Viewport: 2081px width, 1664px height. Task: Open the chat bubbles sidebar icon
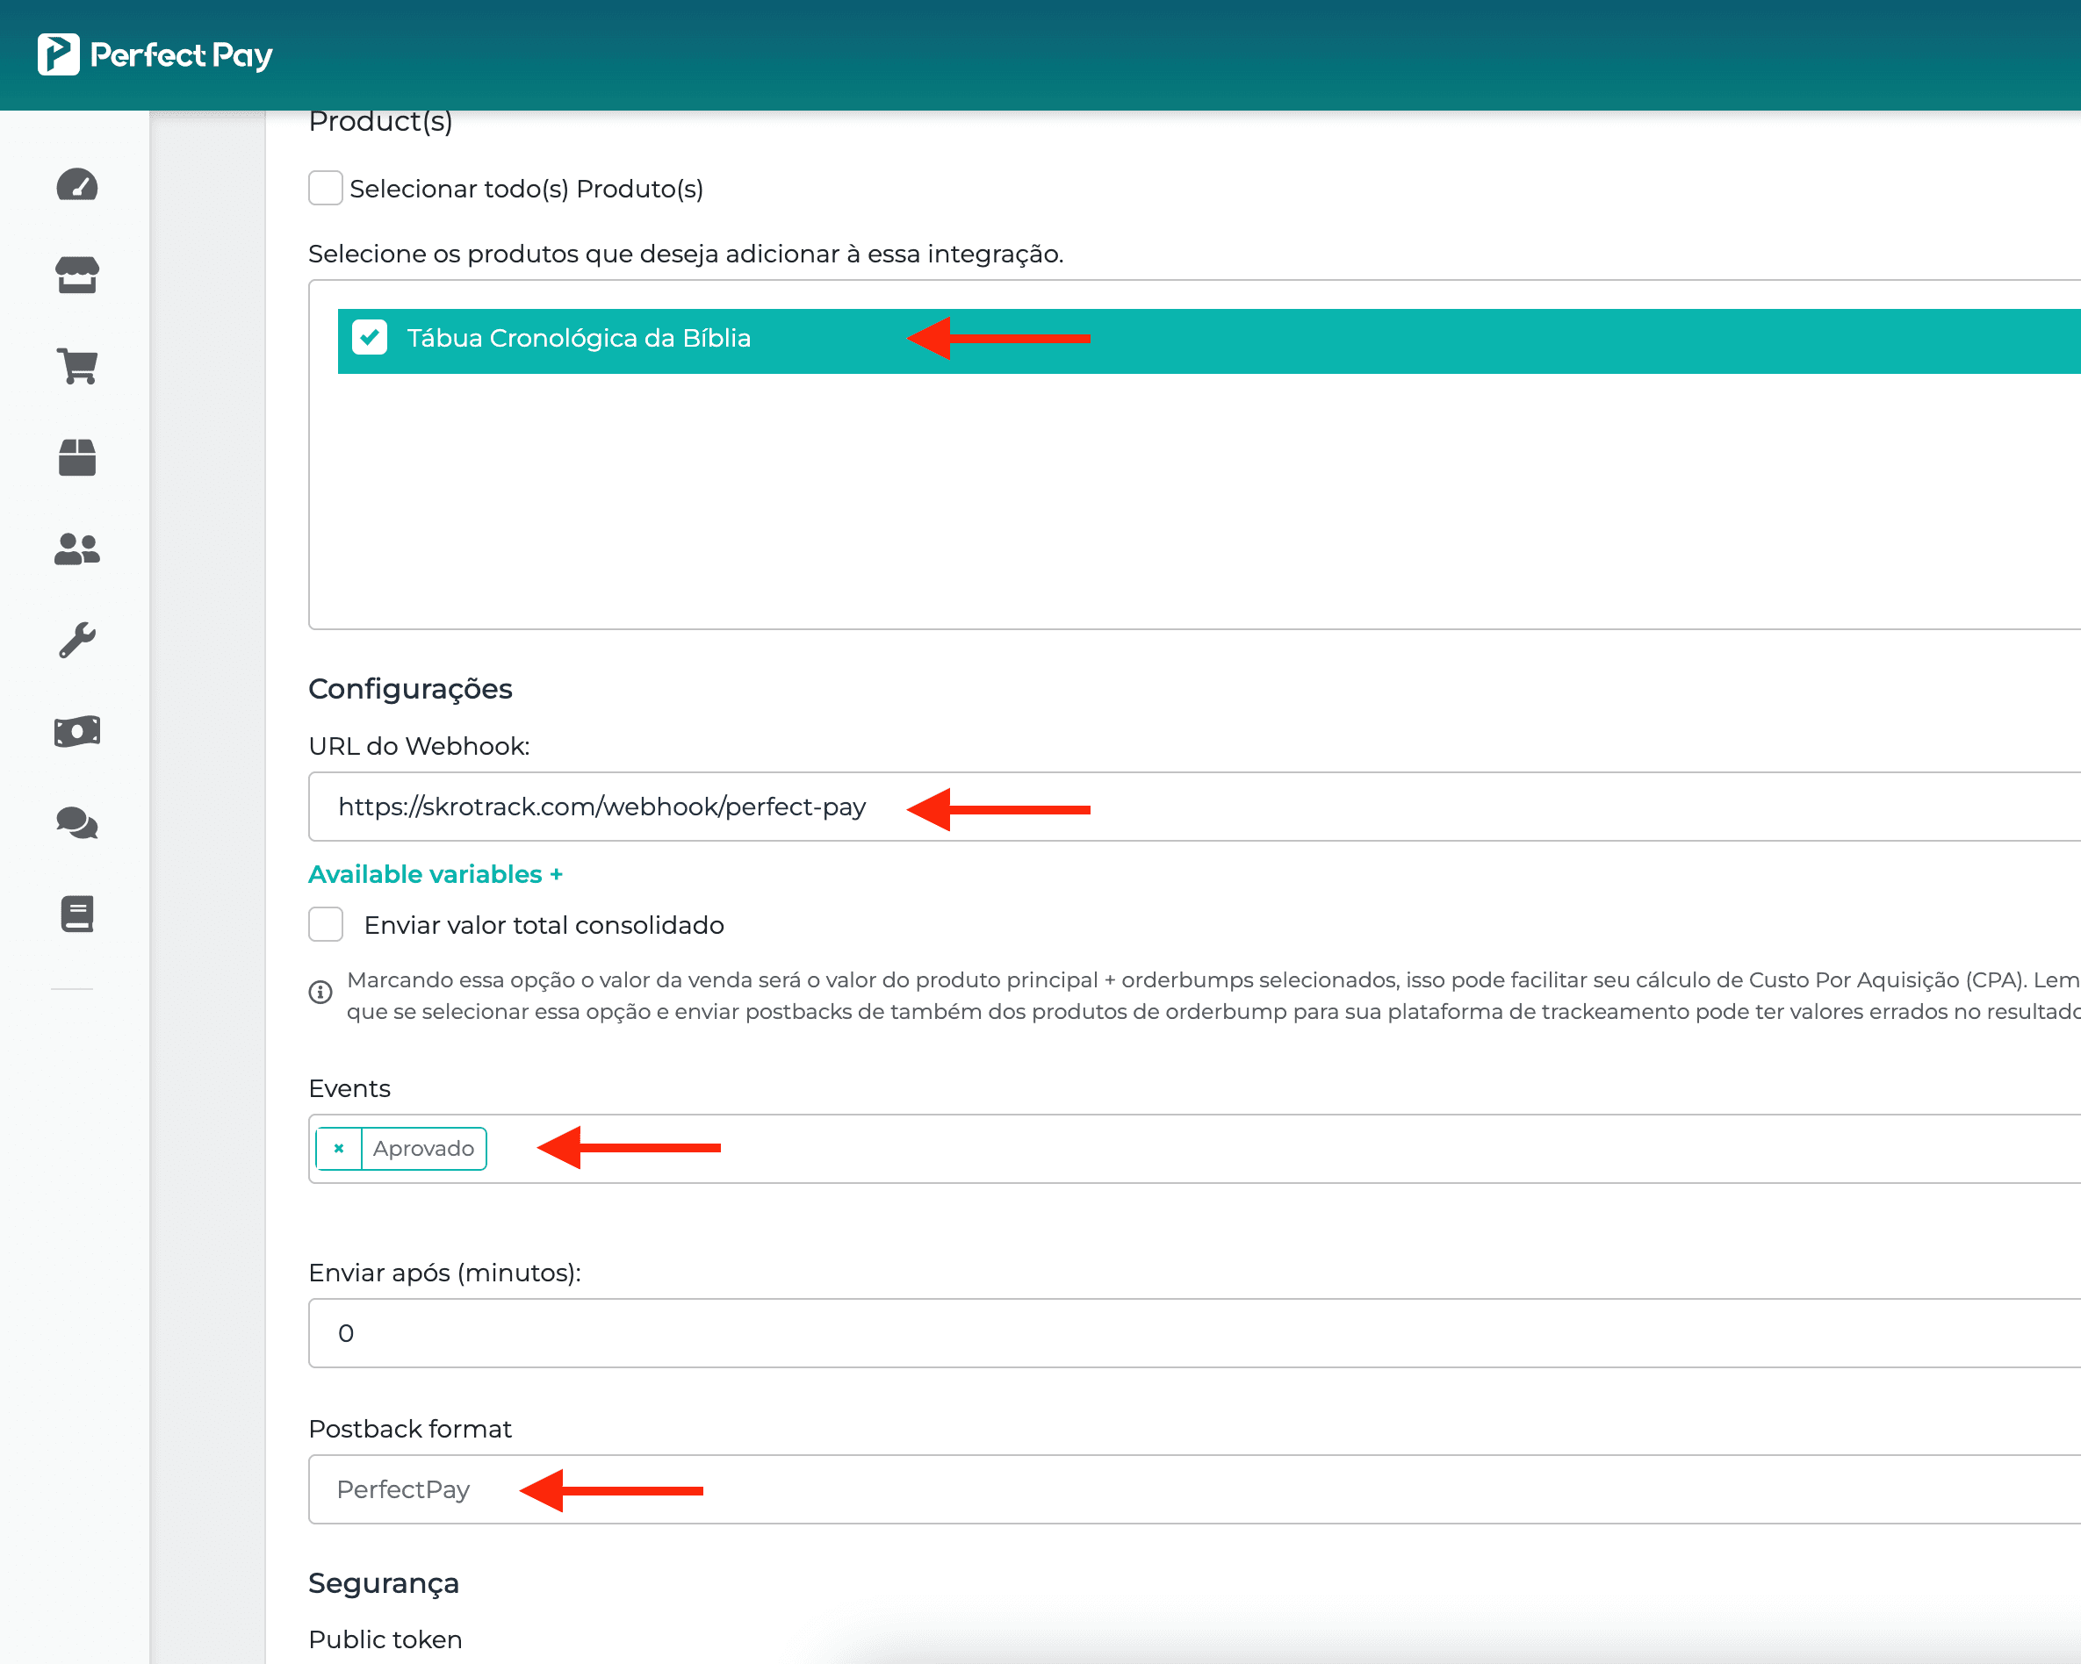point(77,823)
